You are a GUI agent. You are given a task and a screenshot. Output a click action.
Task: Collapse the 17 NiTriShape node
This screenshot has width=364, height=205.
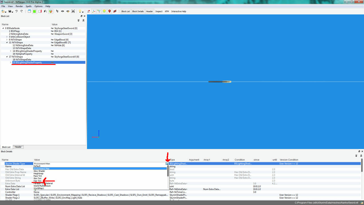coord(7,57)
